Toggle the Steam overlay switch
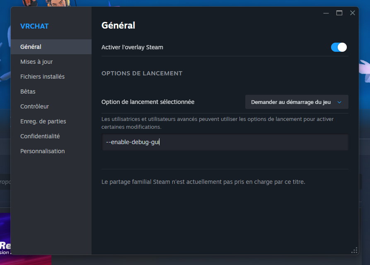 click(x=339, y=47)
